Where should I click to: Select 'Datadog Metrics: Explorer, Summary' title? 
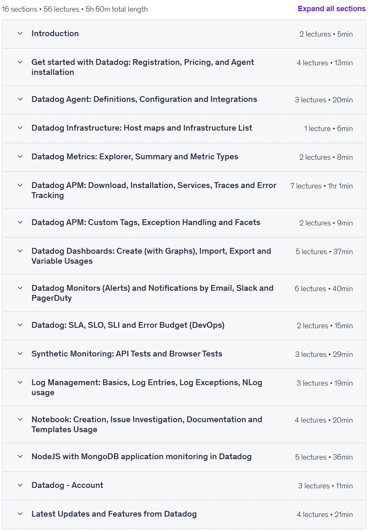click(135, 157)
